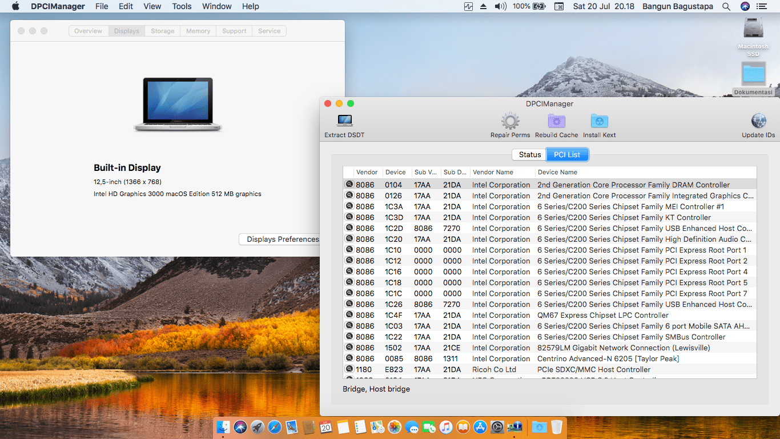Click the magnifier icon on the 1C4F row

(x=349, y=315)
